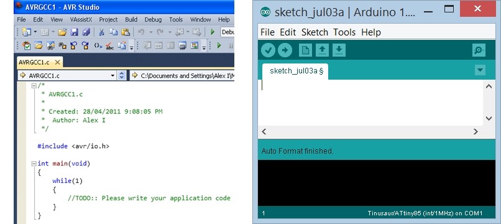This screenshot has width=501, height=224.
Task: Click VAssistX spell check abc icon
Action: (109, 46)
